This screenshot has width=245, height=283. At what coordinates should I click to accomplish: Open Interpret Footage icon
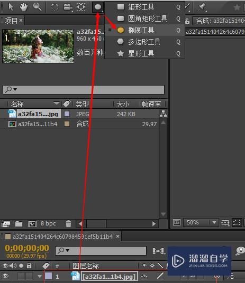6,224
